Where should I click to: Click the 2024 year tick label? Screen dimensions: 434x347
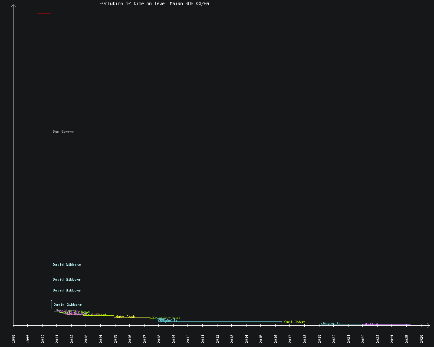[x=392, y=339]
